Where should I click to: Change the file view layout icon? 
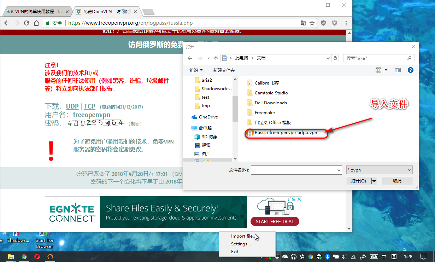click(x=378, y=70)
